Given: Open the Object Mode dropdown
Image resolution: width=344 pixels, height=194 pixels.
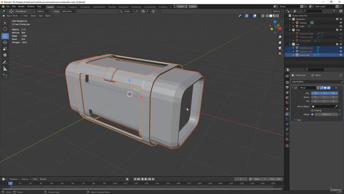Looking at the screenshot, I should 12,16.
